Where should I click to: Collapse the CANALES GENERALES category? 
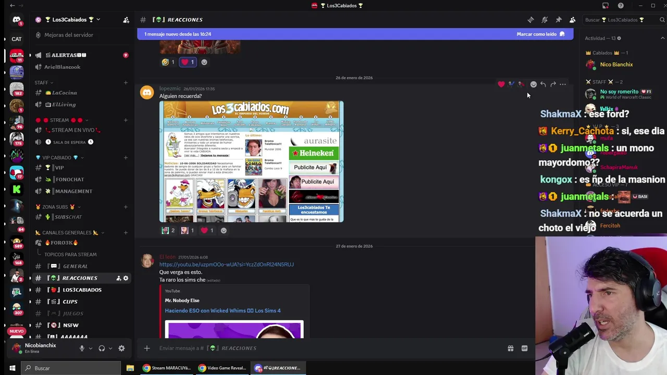point(70,233)
